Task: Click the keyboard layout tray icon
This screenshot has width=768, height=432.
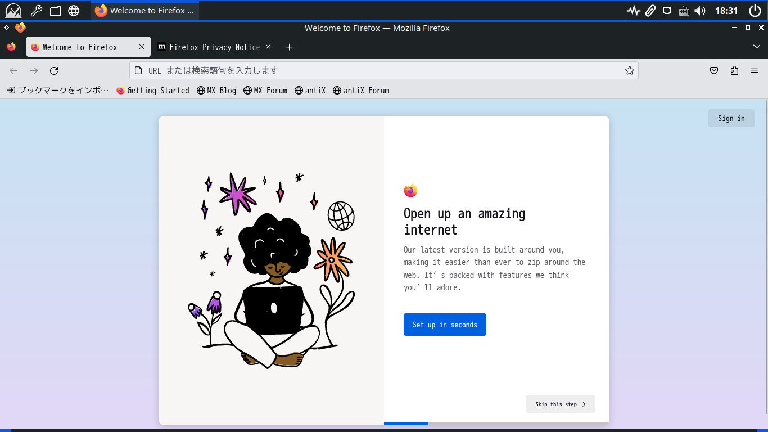Action: pyautogui.click(x=684, y=11)
